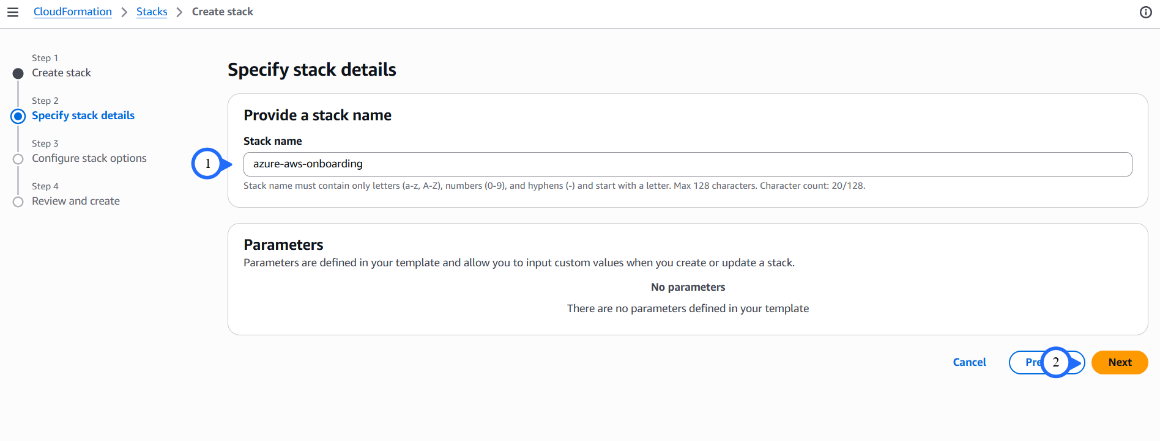The height and width of the screenshot is (441, 1160).
Task: Go to CloudFormation breadcrumb link
Action: click(73, 12)
